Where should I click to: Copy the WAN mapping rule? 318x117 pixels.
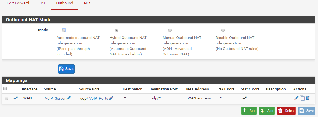point(302,98)
